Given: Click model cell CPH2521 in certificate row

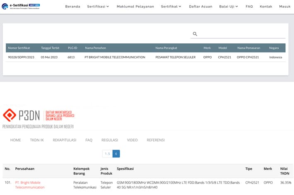Looking at the screenshot, I should tap(224, 57).
